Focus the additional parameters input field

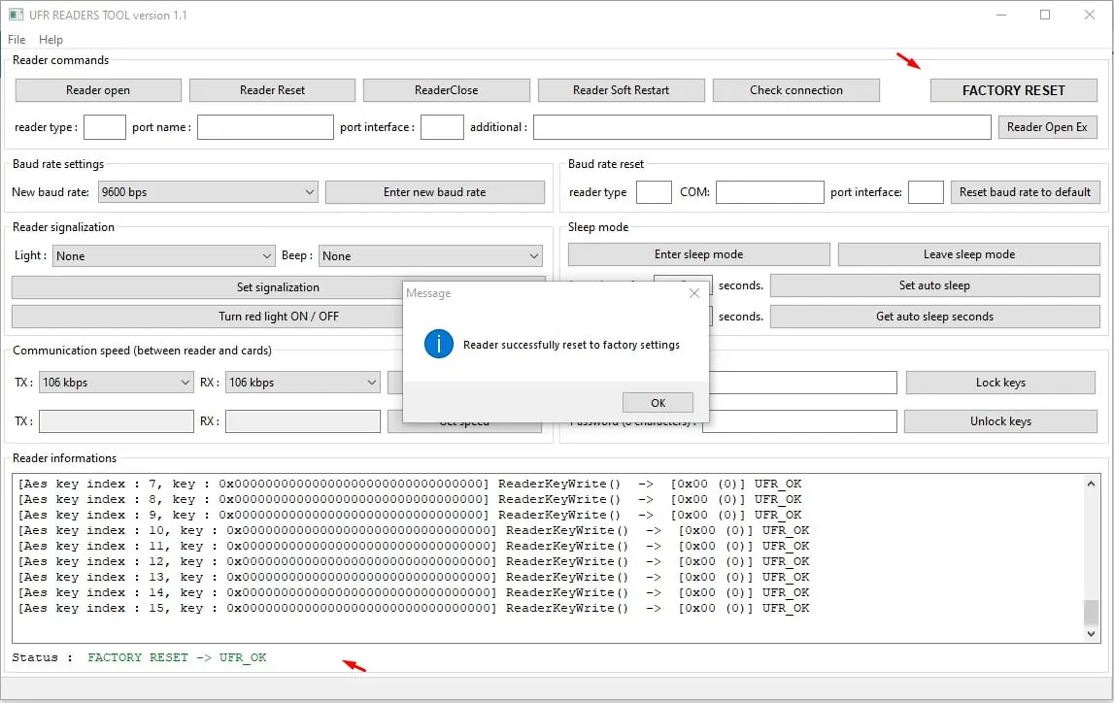tap(762, 127)
